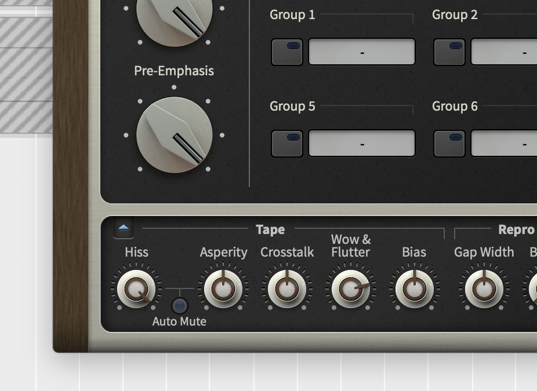
Task: Open the Group 2 assignment field
Action: [x=503, y=52]
